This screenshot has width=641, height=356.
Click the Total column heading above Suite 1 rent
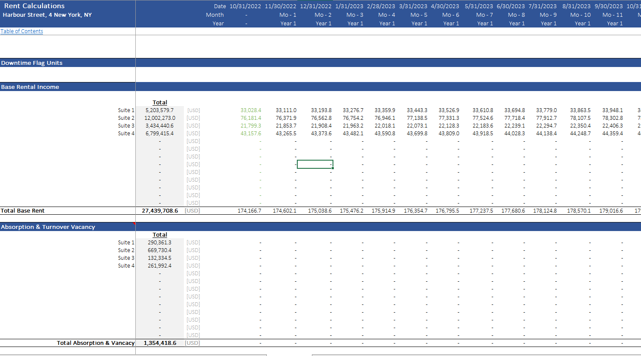(160, 103)
